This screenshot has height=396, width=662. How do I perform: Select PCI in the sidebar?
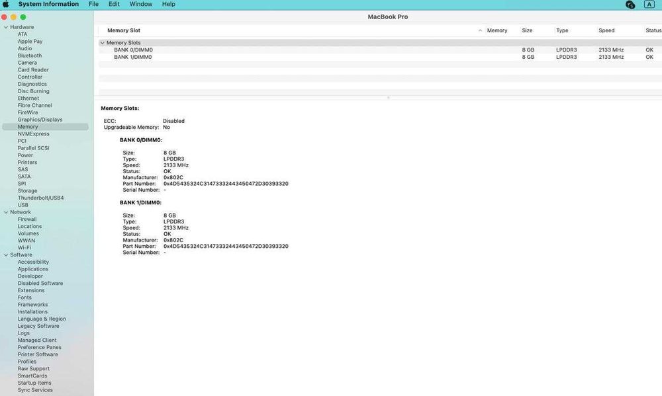[x=22, y=141]
